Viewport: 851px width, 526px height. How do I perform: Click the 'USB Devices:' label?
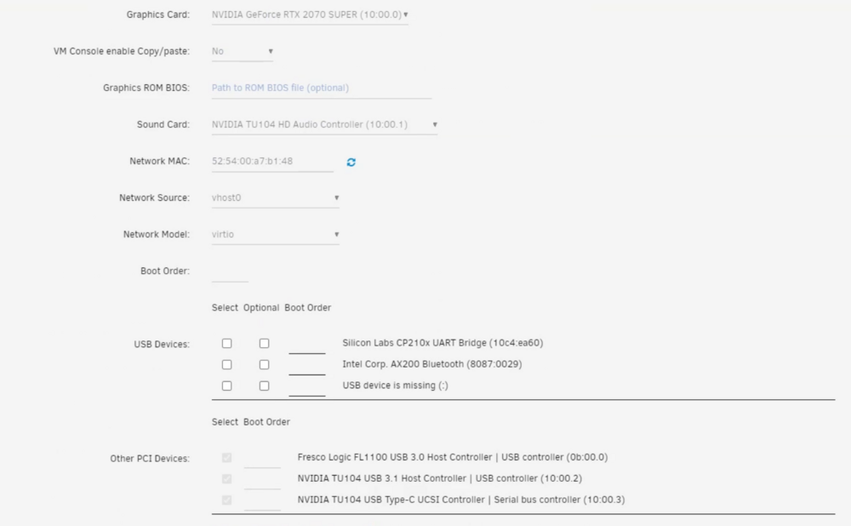162,345
